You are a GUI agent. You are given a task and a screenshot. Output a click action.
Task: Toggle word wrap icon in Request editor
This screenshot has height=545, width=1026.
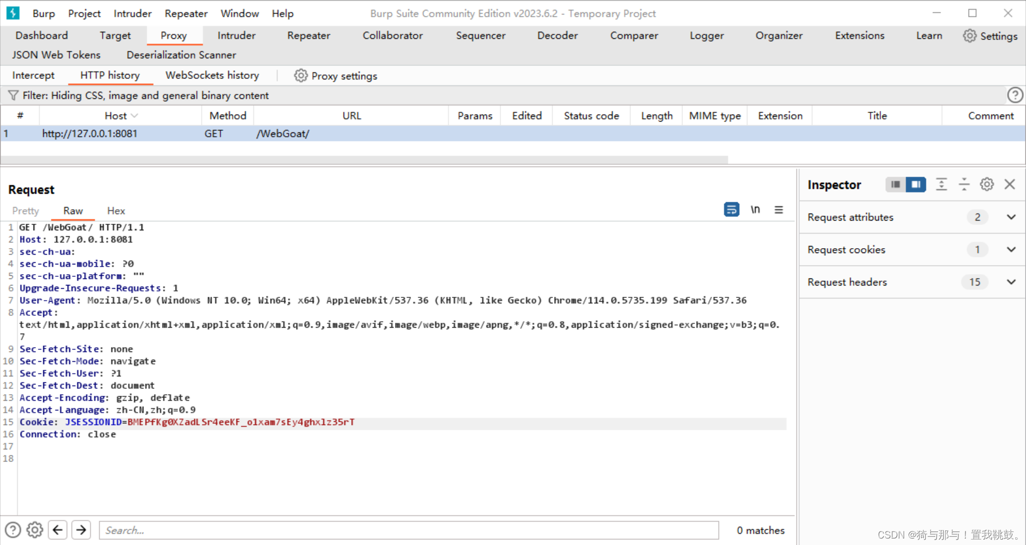731,209
